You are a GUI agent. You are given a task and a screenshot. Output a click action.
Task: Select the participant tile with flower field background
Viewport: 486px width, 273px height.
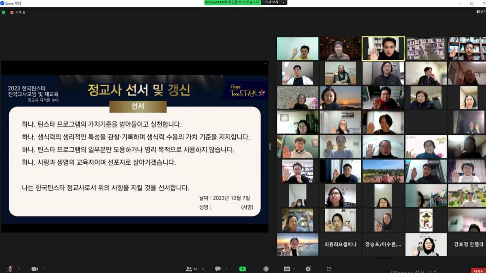click(x=383, y=171)
